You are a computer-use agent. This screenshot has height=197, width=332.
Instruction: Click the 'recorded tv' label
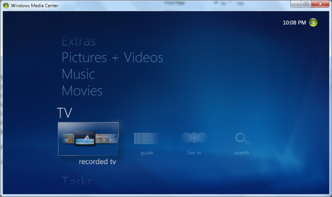pyautogui.click(x=98, y=161)
